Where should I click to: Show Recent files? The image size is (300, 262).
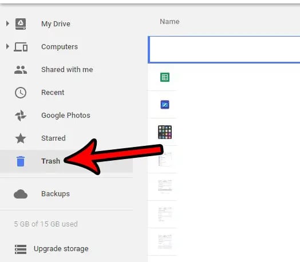(53, 93)
